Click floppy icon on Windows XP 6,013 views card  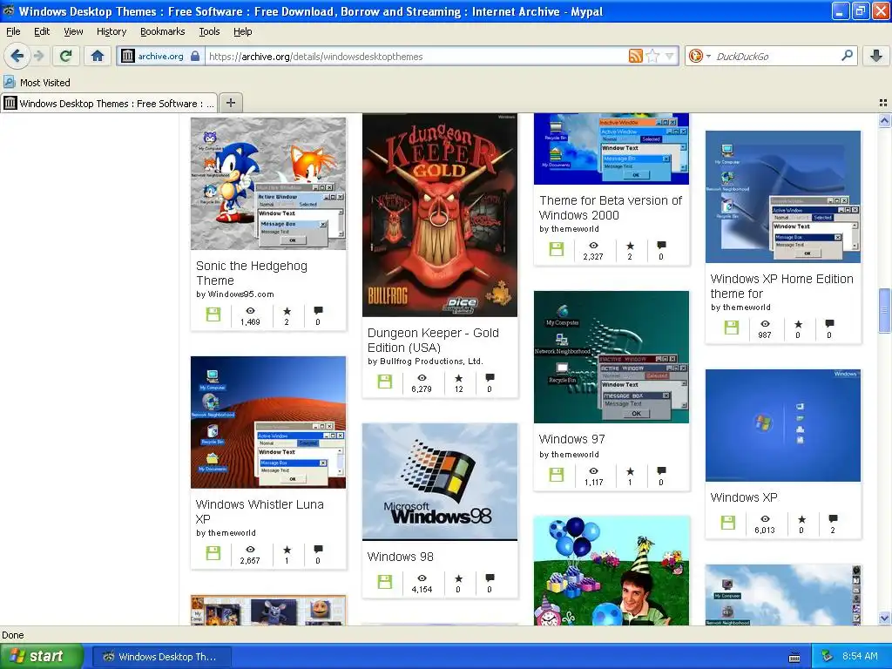point(728,523)
